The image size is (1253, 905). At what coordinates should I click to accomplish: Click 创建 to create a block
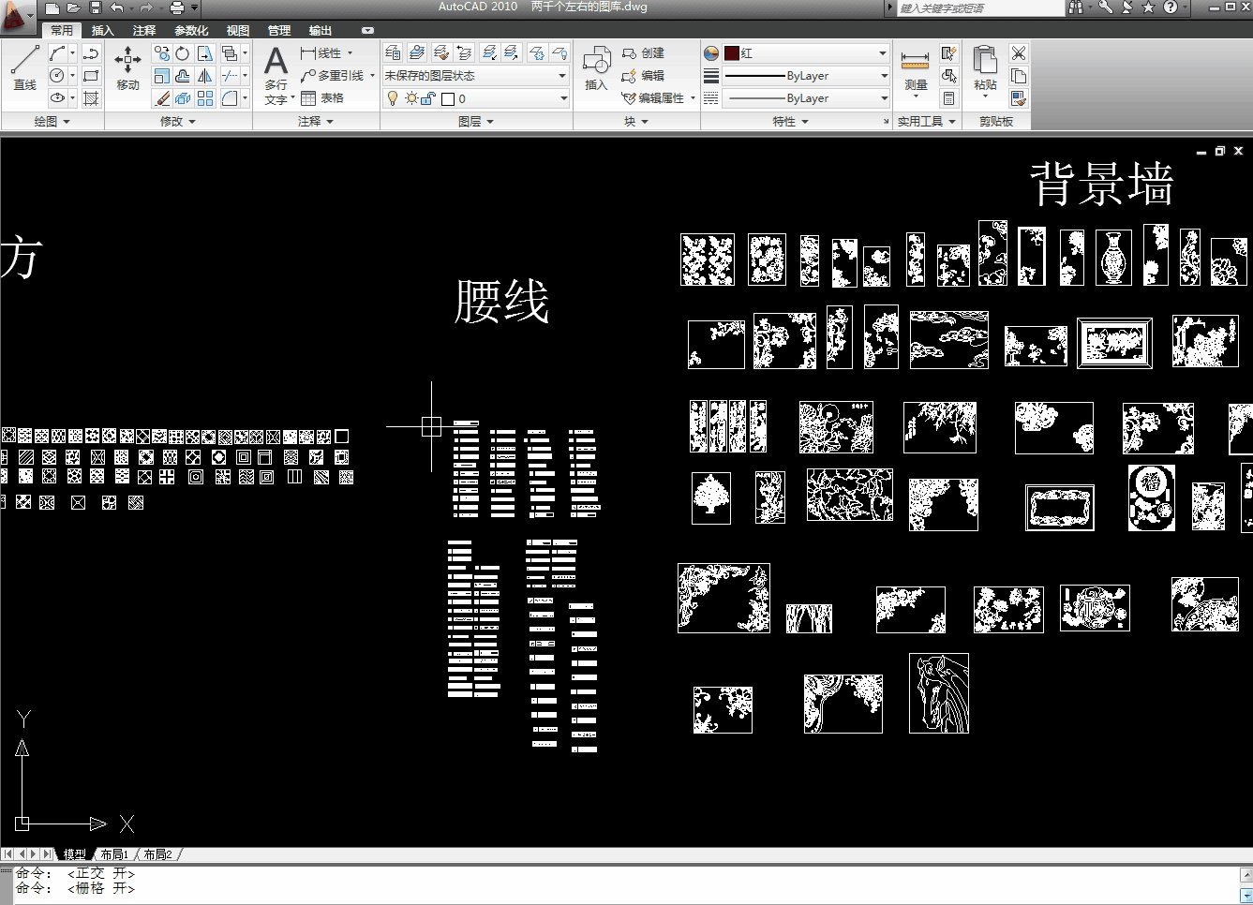pyautogui.click(x=644, y=53)
